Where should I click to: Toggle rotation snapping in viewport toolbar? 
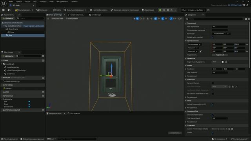pos(163,18)
